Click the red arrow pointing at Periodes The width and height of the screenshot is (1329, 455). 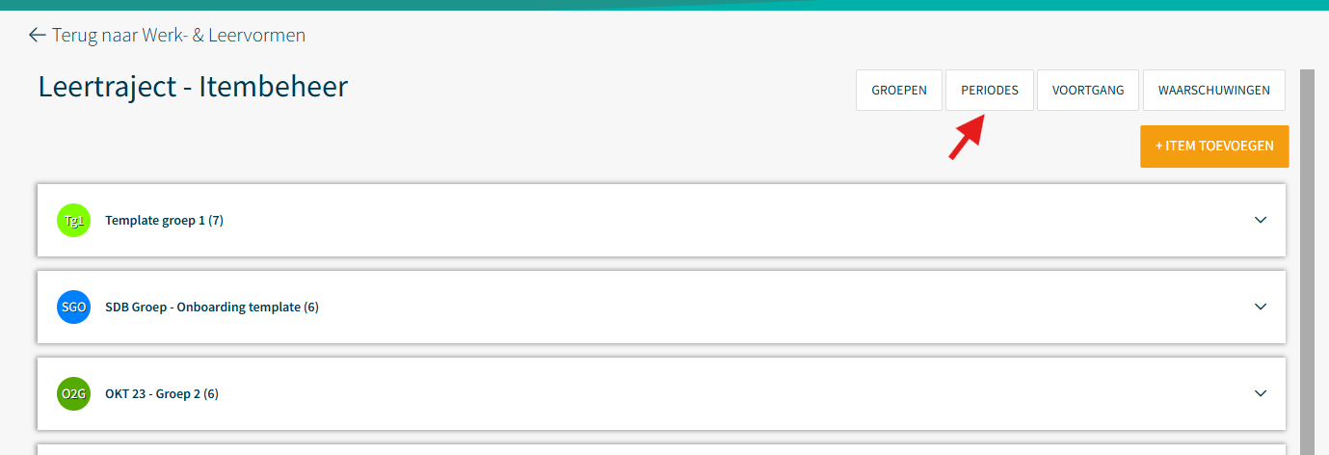click(965, 136)
